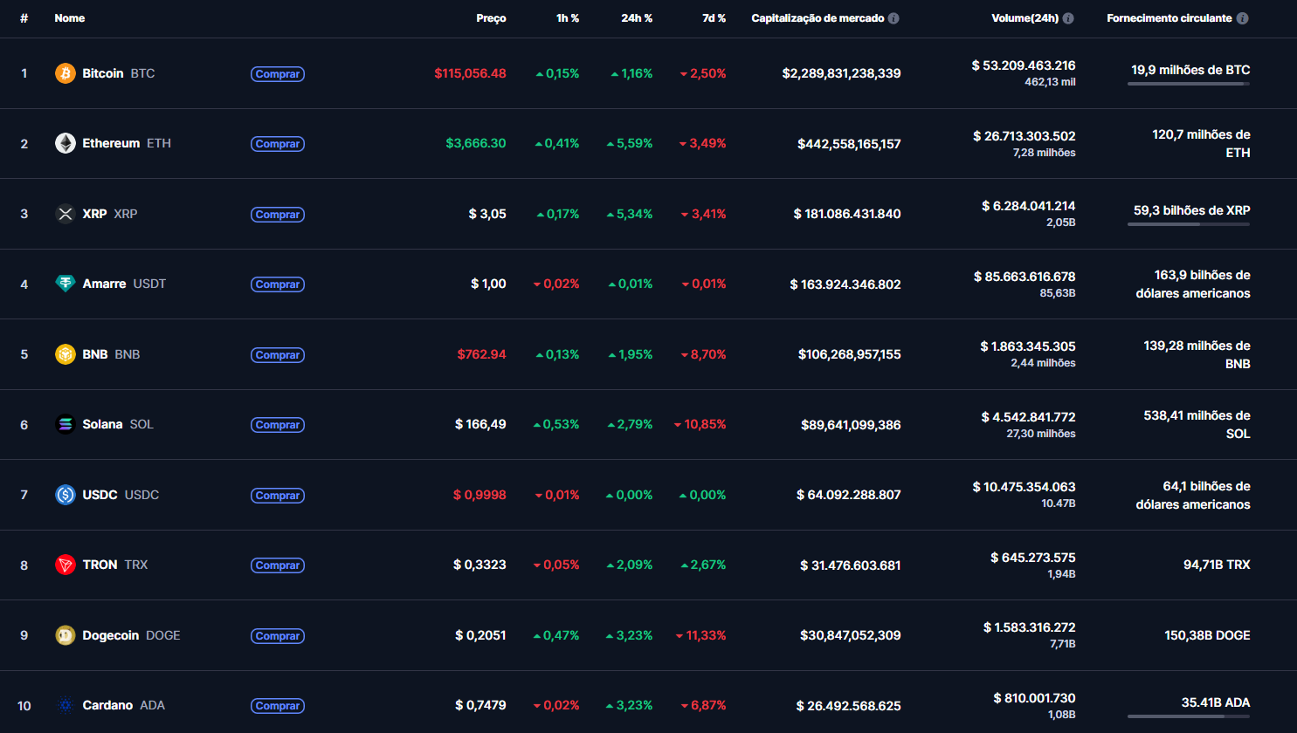1297x733 pixels.
Task: Click Bitcoin price $115,056.48
Action: (x=470, y=73)
